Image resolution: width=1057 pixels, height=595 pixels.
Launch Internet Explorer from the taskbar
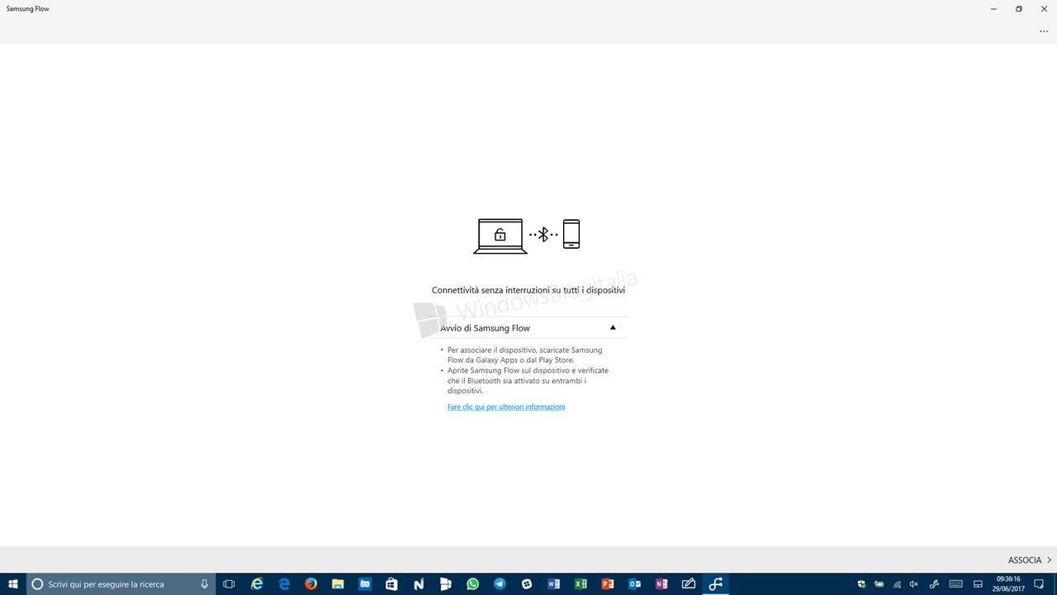257,584
